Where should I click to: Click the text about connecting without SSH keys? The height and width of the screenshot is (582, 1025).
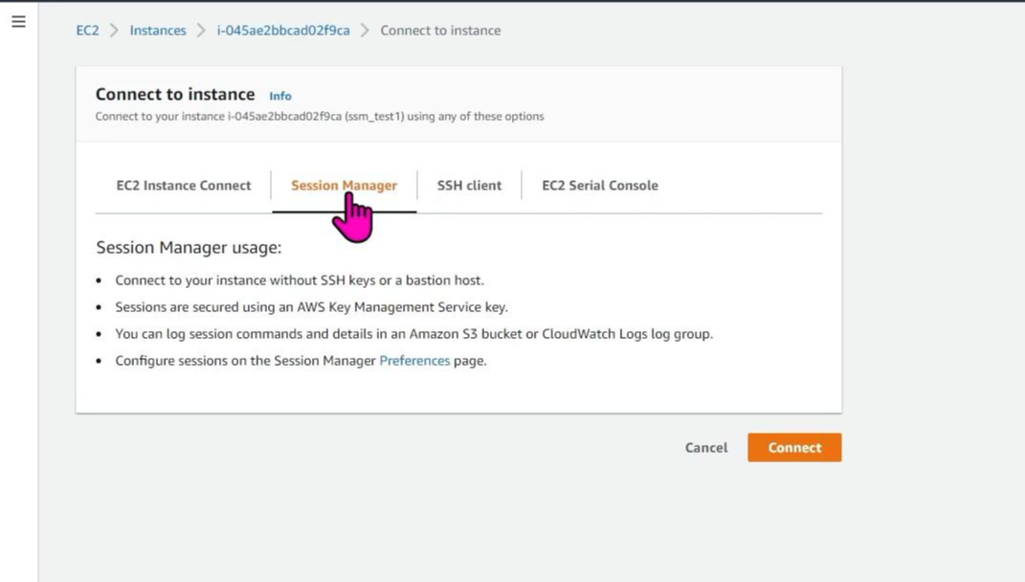coord(300,280)
